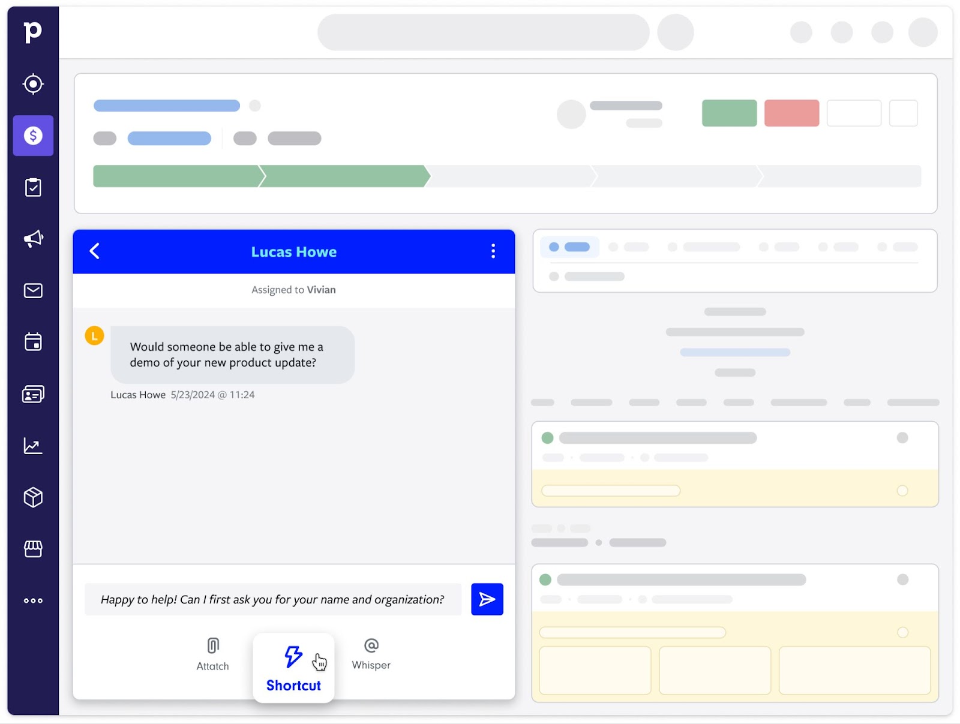Click the message reply input field

[x=270, y=599]
